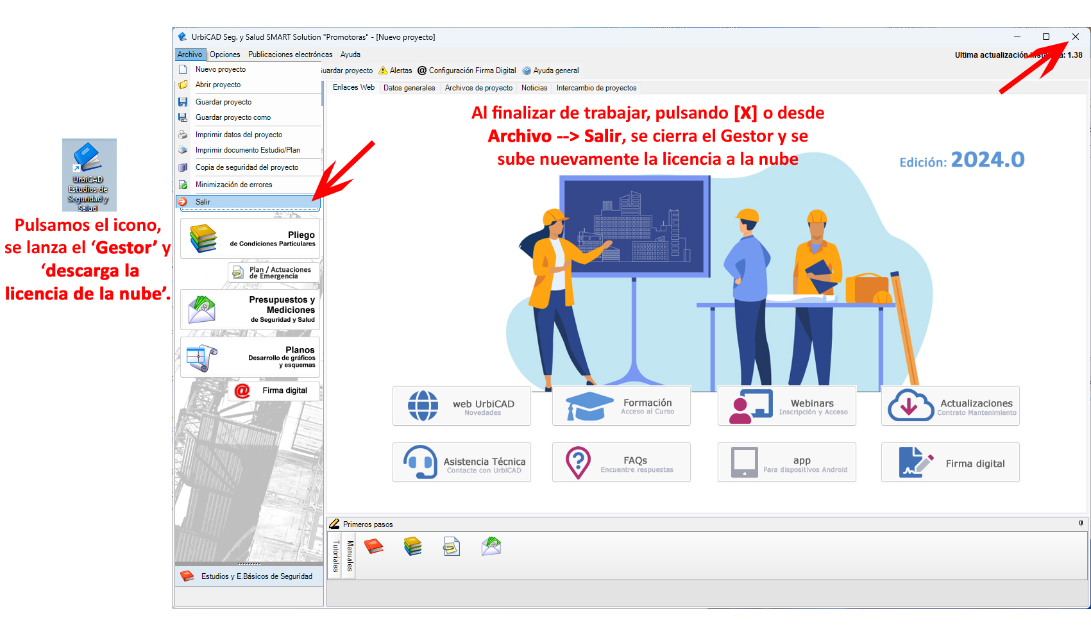1091x636 pixels.
Task: Switch to Intercambio de proyectos tab
Action: (596, 88)
